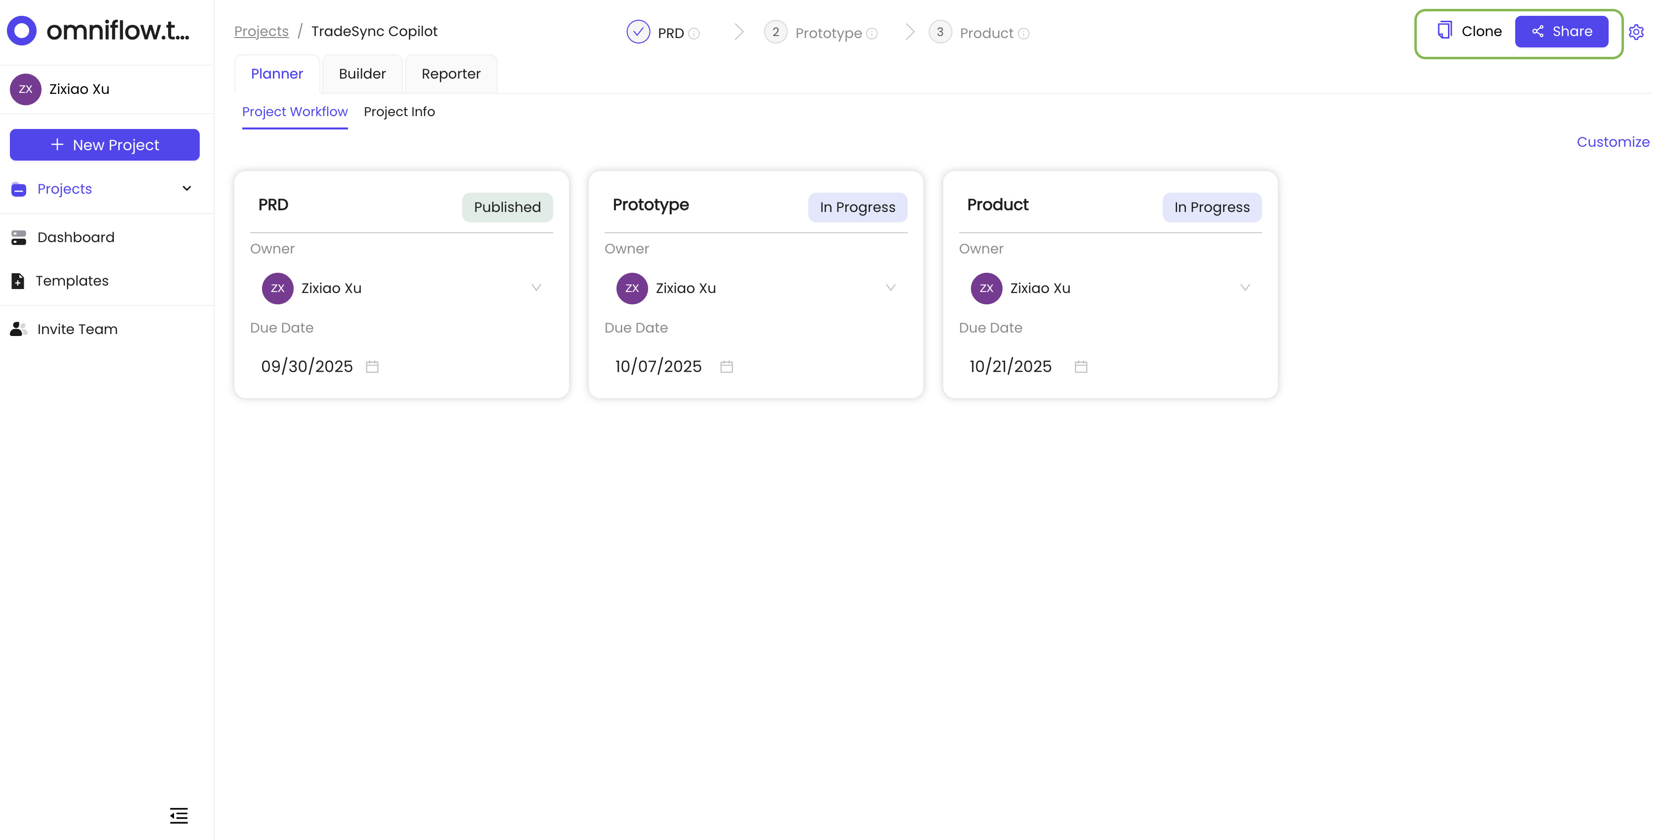Screen dimensions: 1664x840
Task: Click the info icon next to PRD step
Action: click(695, 34)
